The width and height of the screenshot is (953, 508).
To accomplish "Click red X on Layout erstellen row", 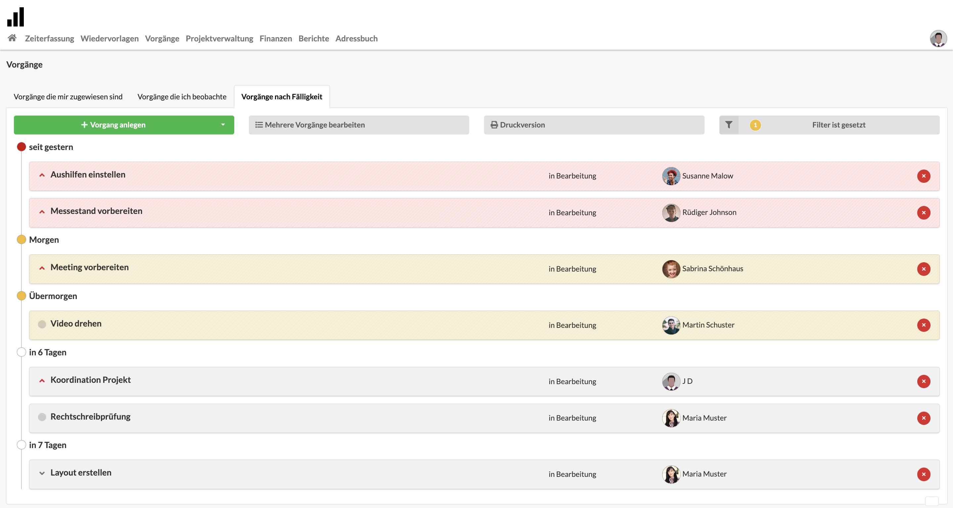I will 924,474.
